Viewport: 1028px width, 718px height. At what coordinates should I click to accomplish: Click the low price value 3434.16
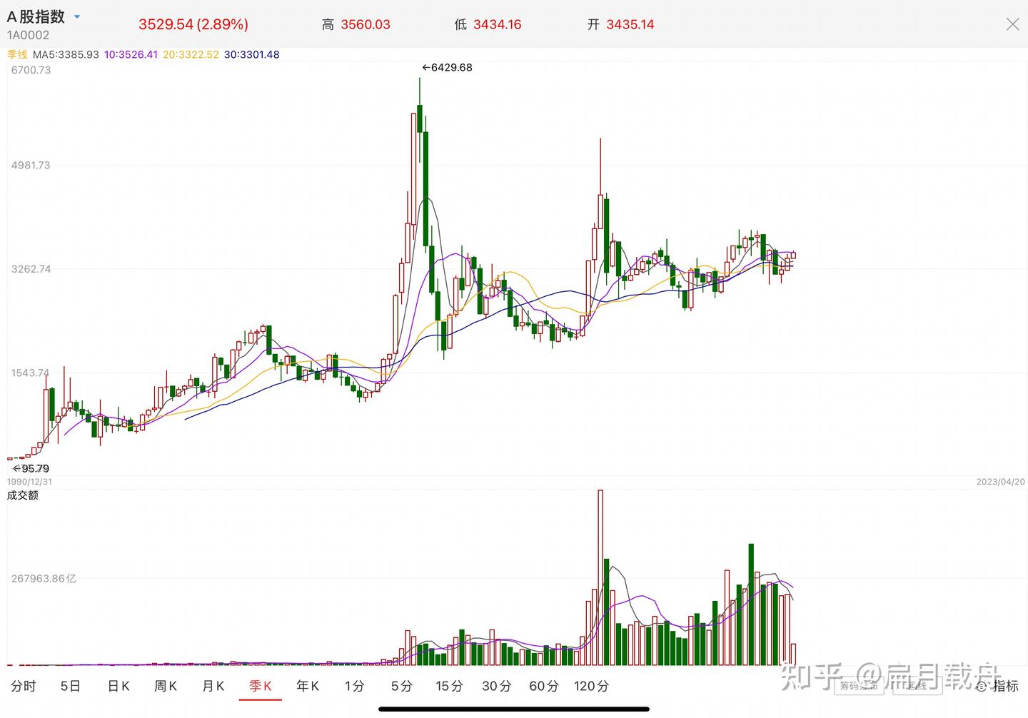(x=498, y=24)
